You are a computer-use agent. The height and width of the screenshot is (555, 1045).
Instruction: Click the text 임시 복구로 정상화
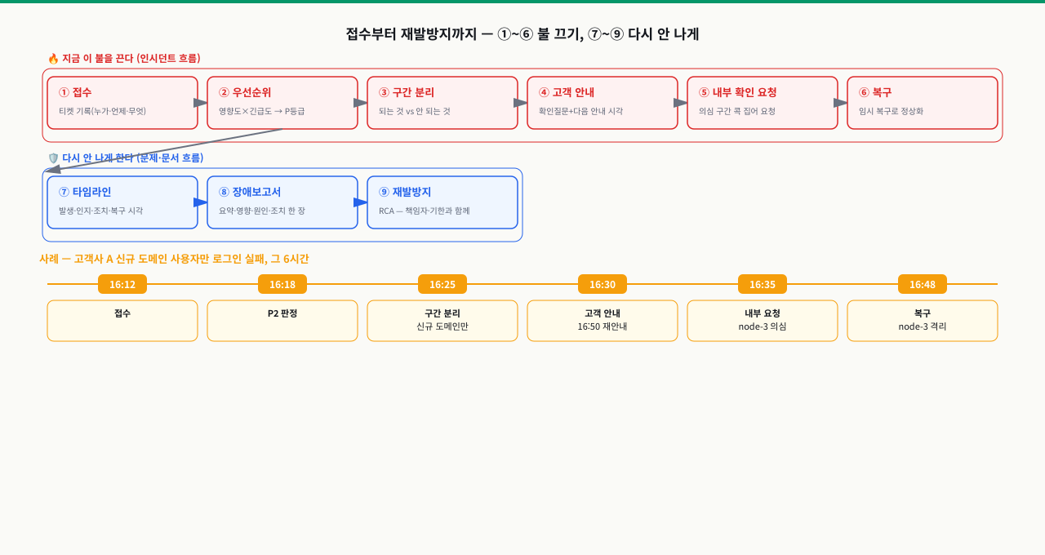click(891, 111)
